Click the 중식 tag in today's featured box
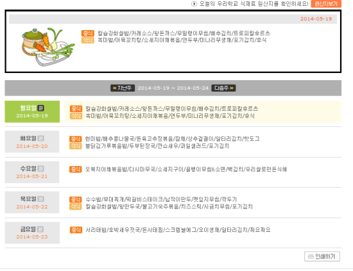353x271 pixels. (87, 33)
